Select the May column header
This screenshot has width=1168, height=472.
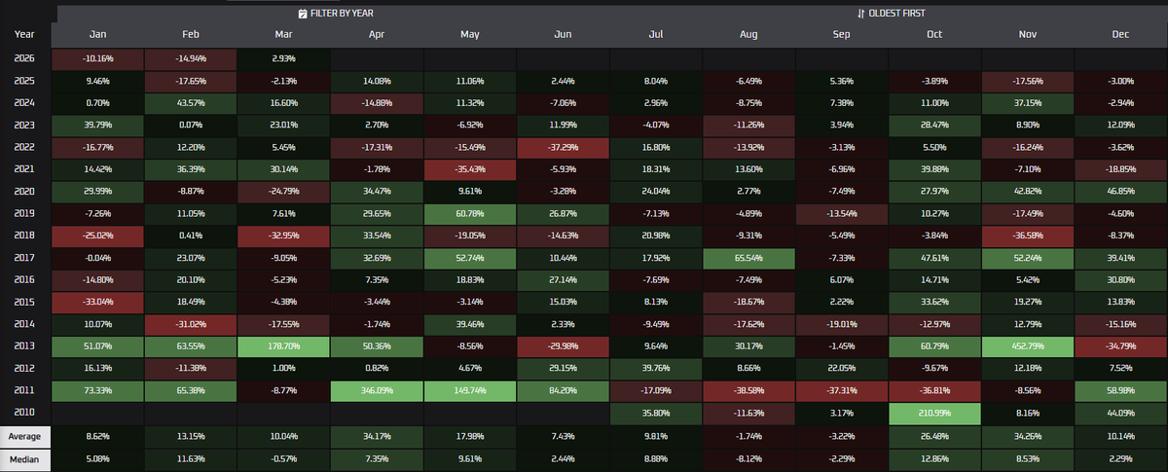point(469,34)
